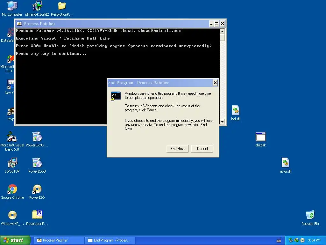
Task: Select Microsoft Visual Basic 6.0 shortcut
Action: (12, 141)
